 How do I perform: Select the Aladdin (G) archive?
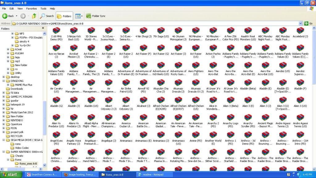point(56,102)
